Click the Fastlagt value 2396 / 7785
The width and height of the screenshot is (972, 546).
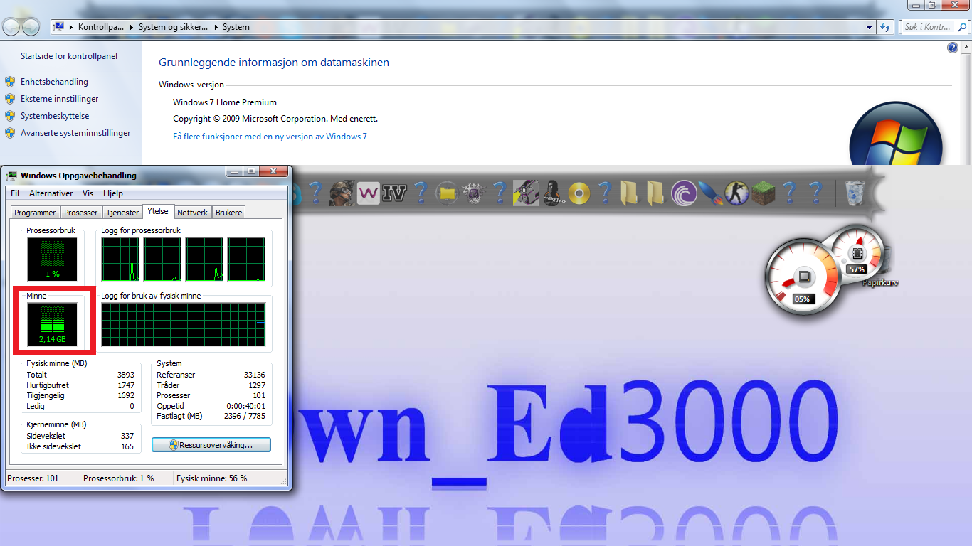(x=244, y=416)
